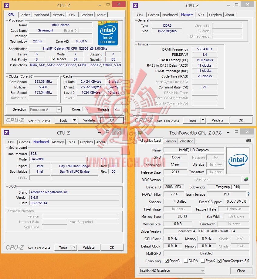Open Bus Interface help question mark
The height and width of the screenshot is (279, 257).
click(249, 194)
